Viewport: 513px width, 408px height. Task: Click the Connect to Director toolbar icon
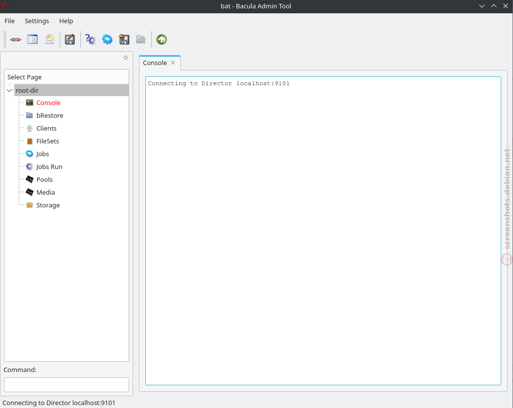tap(16, 39)
